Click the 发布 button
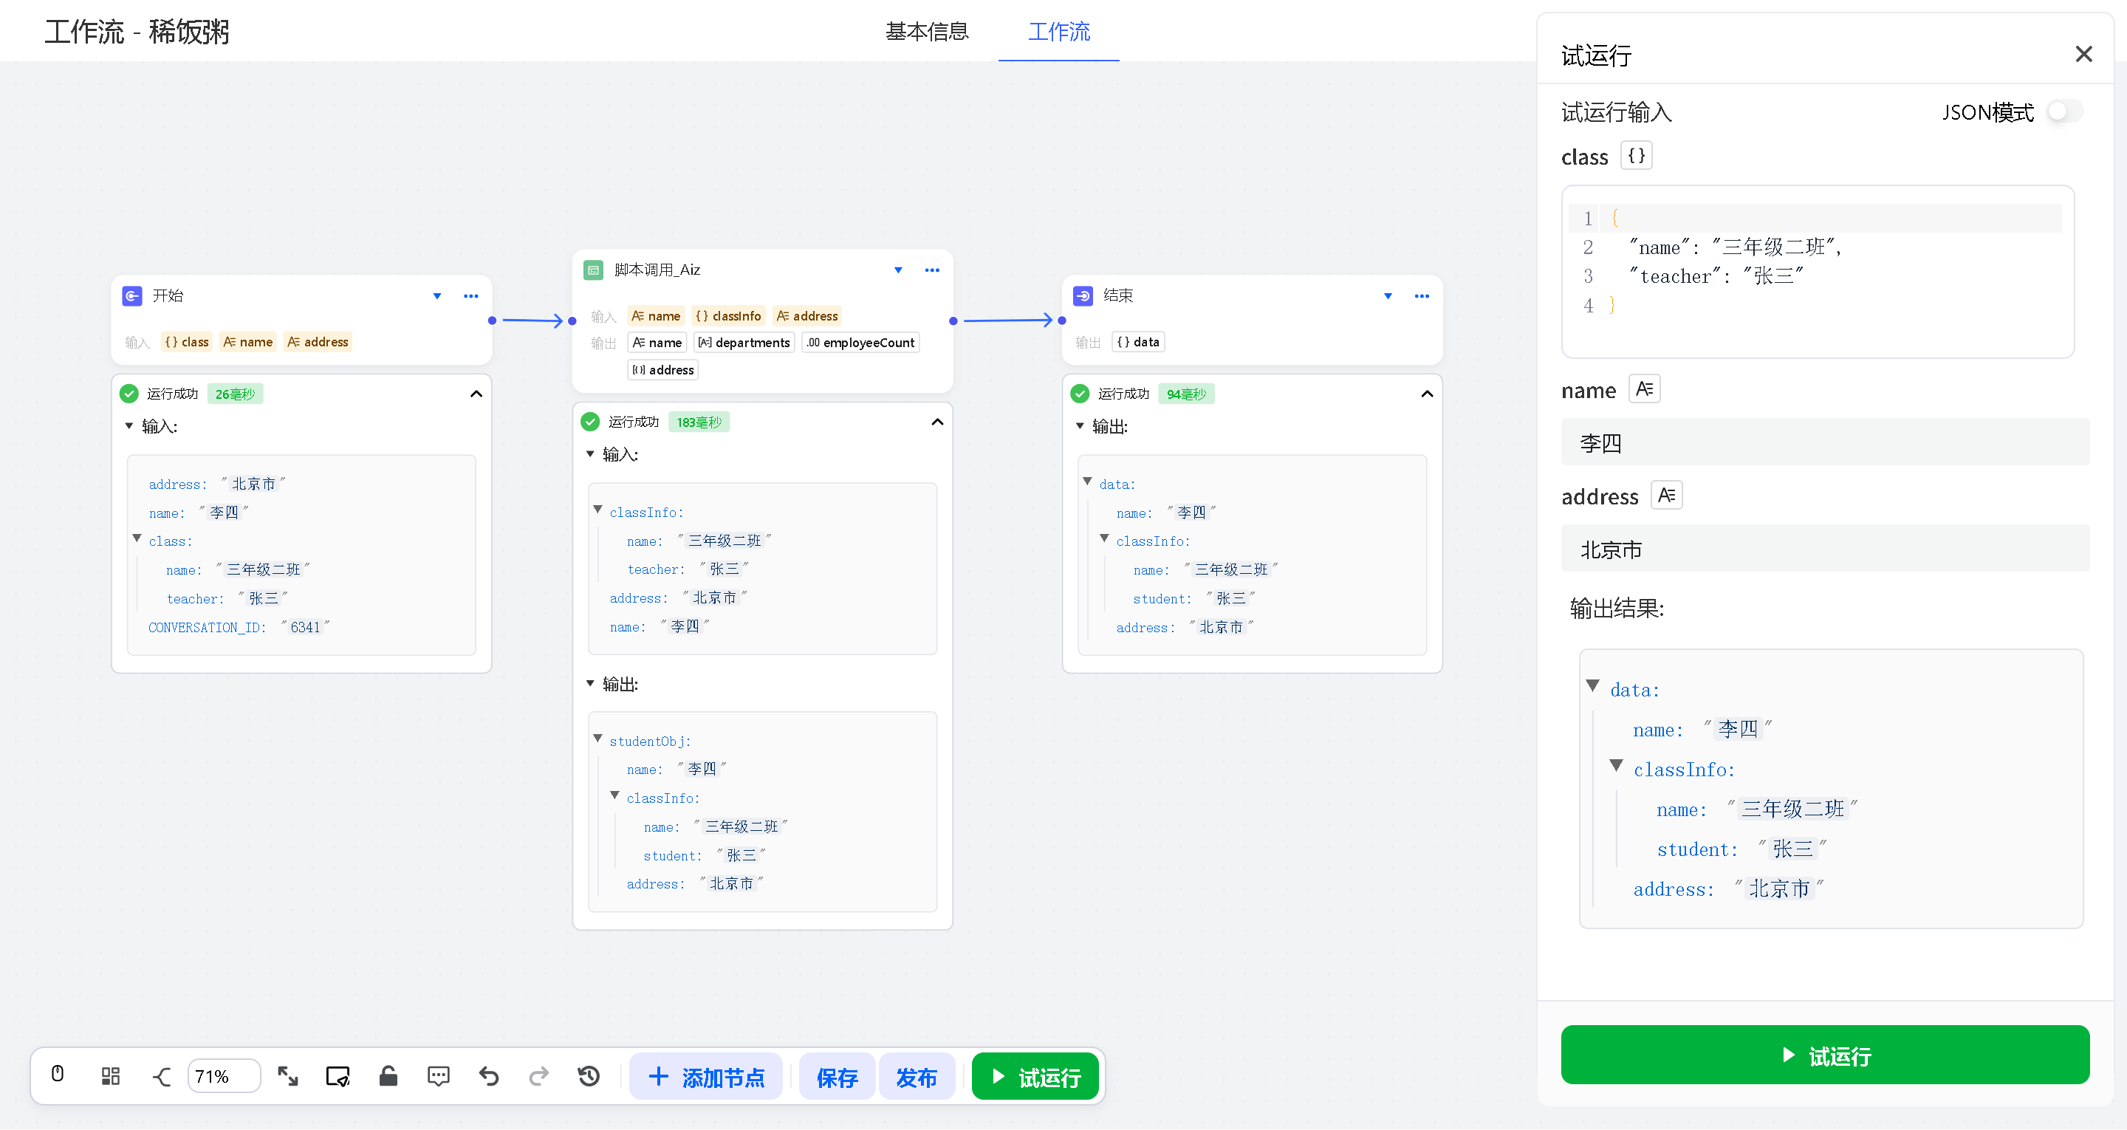The height and width of the screenshot is (1130, 2127). (x=916, y=1076)
